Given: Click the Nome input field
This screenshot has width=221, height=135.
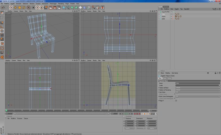Looking at the screenshot, I should pyautogui.click(x=198, y=83).
